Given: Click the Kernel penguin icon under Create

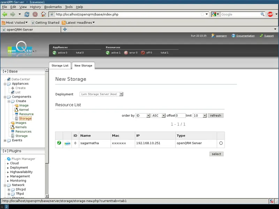Looking at the screenshot, I should pyautogui.click(x=16, y=110).
